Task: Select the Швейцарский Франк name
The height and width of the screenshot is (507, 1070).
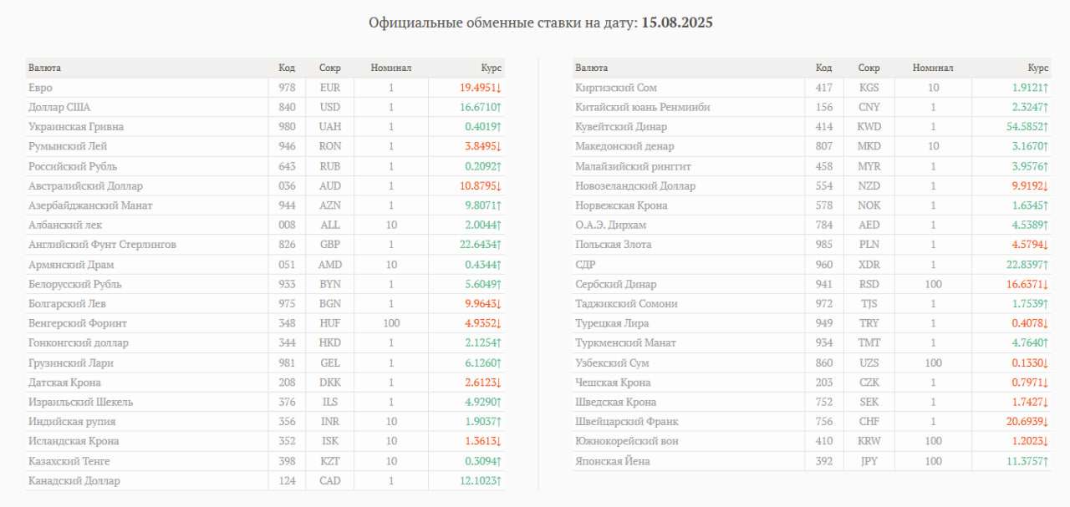Action: [x=627, y=422]
